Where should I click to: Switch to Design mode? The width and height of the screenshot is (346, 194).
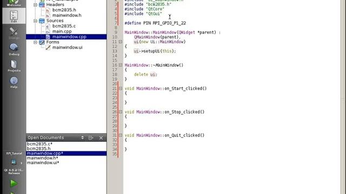tap(14, 33)
